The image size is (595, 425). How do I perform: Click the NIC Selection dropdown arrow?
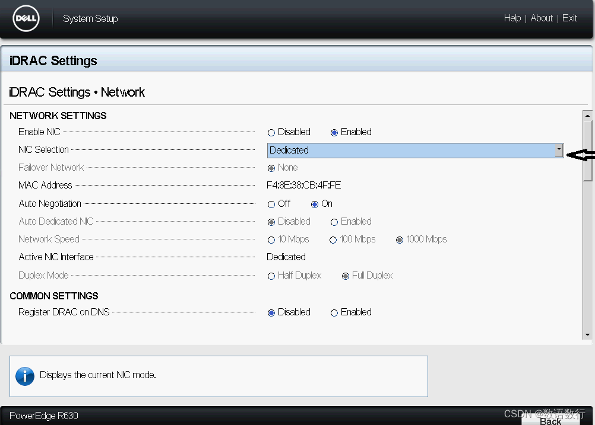pyautogui.click(x=559, y=151)
